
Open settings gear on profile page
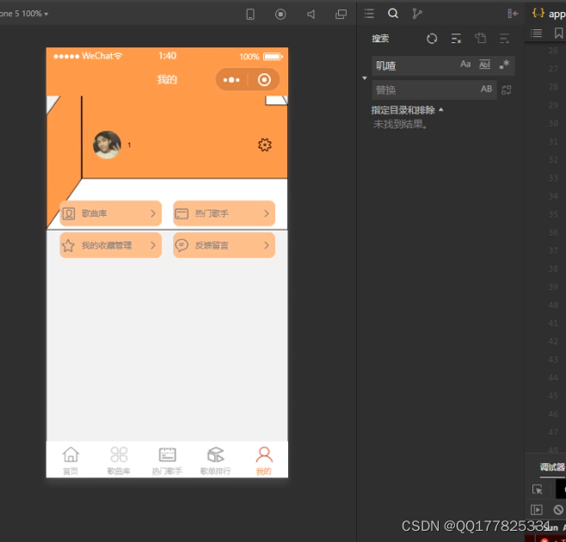265,145
